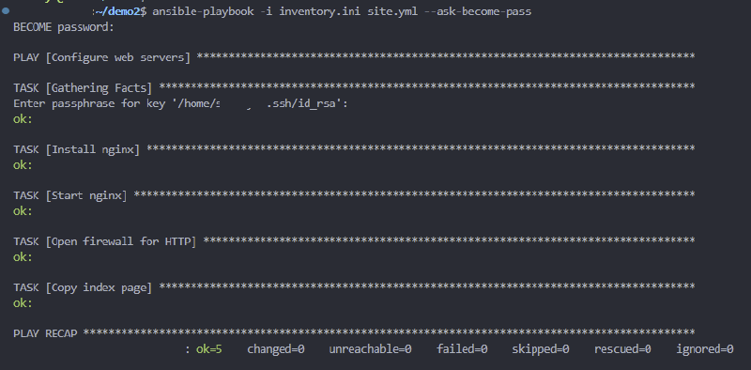The image size is (751, 370).
Task: Click the TASK [Start nginx] line
Action: (x=354, y=195)
